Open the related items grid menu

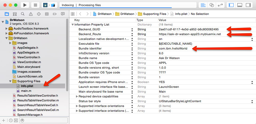click(x=73, y=14)
